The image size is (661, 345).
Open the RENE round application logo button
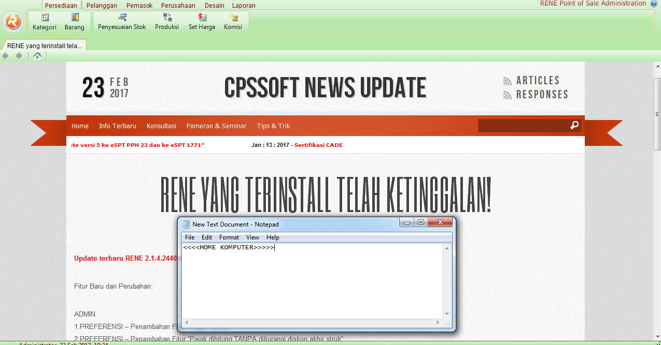(13, 22)
